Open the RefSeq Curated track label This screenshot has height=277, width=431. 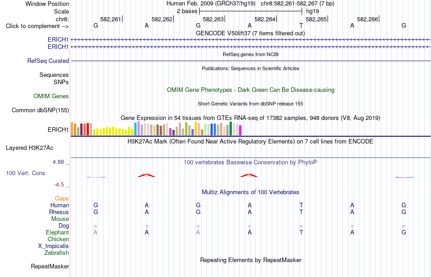[48, 61]
